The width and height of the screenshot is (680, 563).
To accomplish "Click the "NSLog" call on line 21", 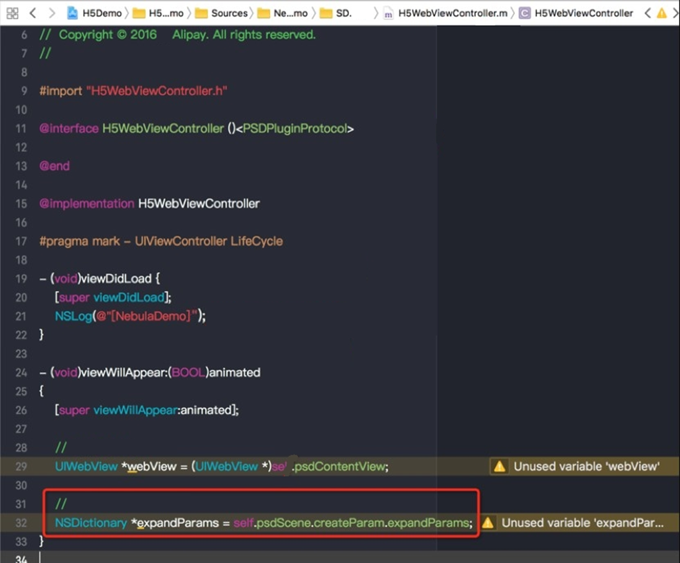I will click(73, 316).
